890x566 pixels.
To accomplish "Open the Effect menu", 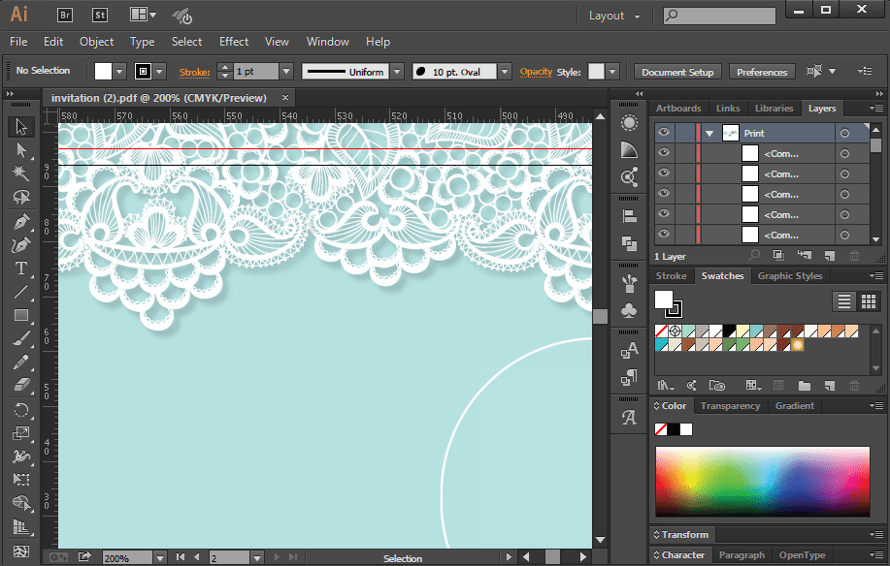I will click(234, 42).
